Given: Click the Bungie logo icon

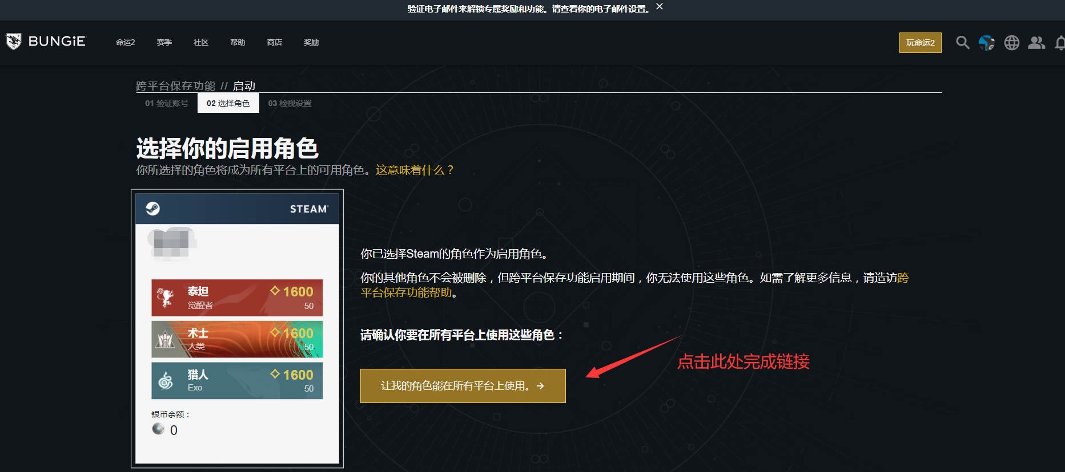Looking at the screenshot, I should pos(13,42).
